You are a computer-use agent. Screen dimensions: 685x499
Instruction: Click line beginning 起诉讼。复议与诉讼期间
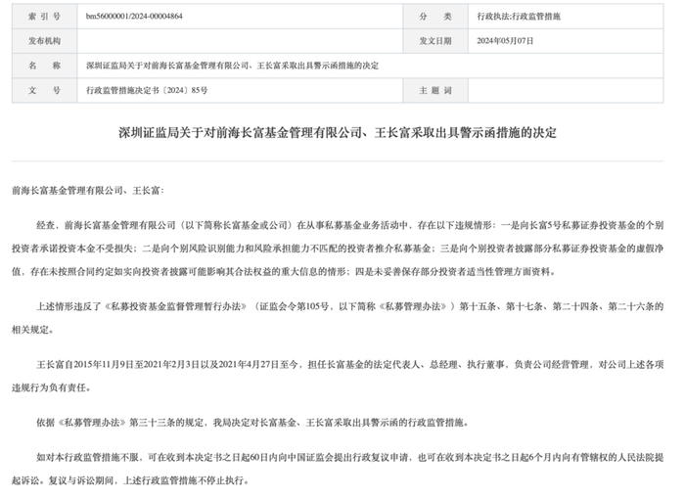pos(131,480)
